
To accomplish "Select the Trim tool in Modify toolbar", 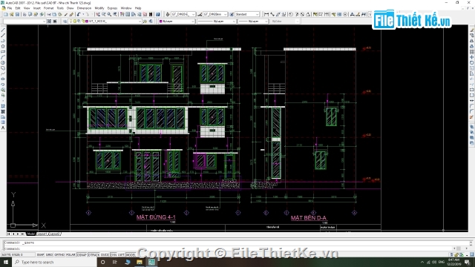I will pyautogui.click(x=472, y=79).
